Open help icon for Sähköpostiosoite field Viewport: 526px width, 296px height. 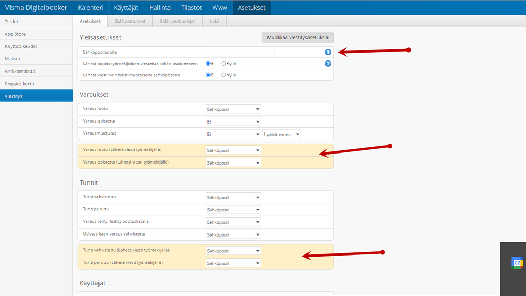(327, 52)
